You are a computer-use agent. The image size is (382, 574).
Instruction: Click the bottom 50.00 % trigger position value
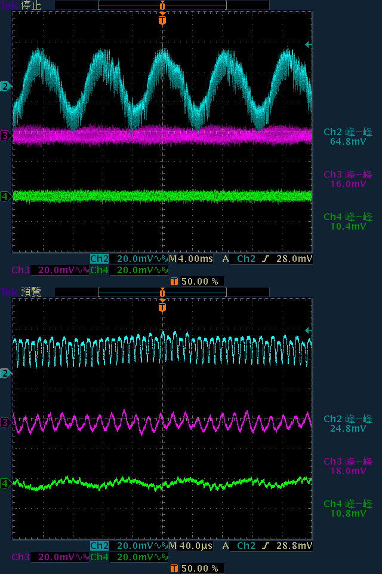pos(200,569)
